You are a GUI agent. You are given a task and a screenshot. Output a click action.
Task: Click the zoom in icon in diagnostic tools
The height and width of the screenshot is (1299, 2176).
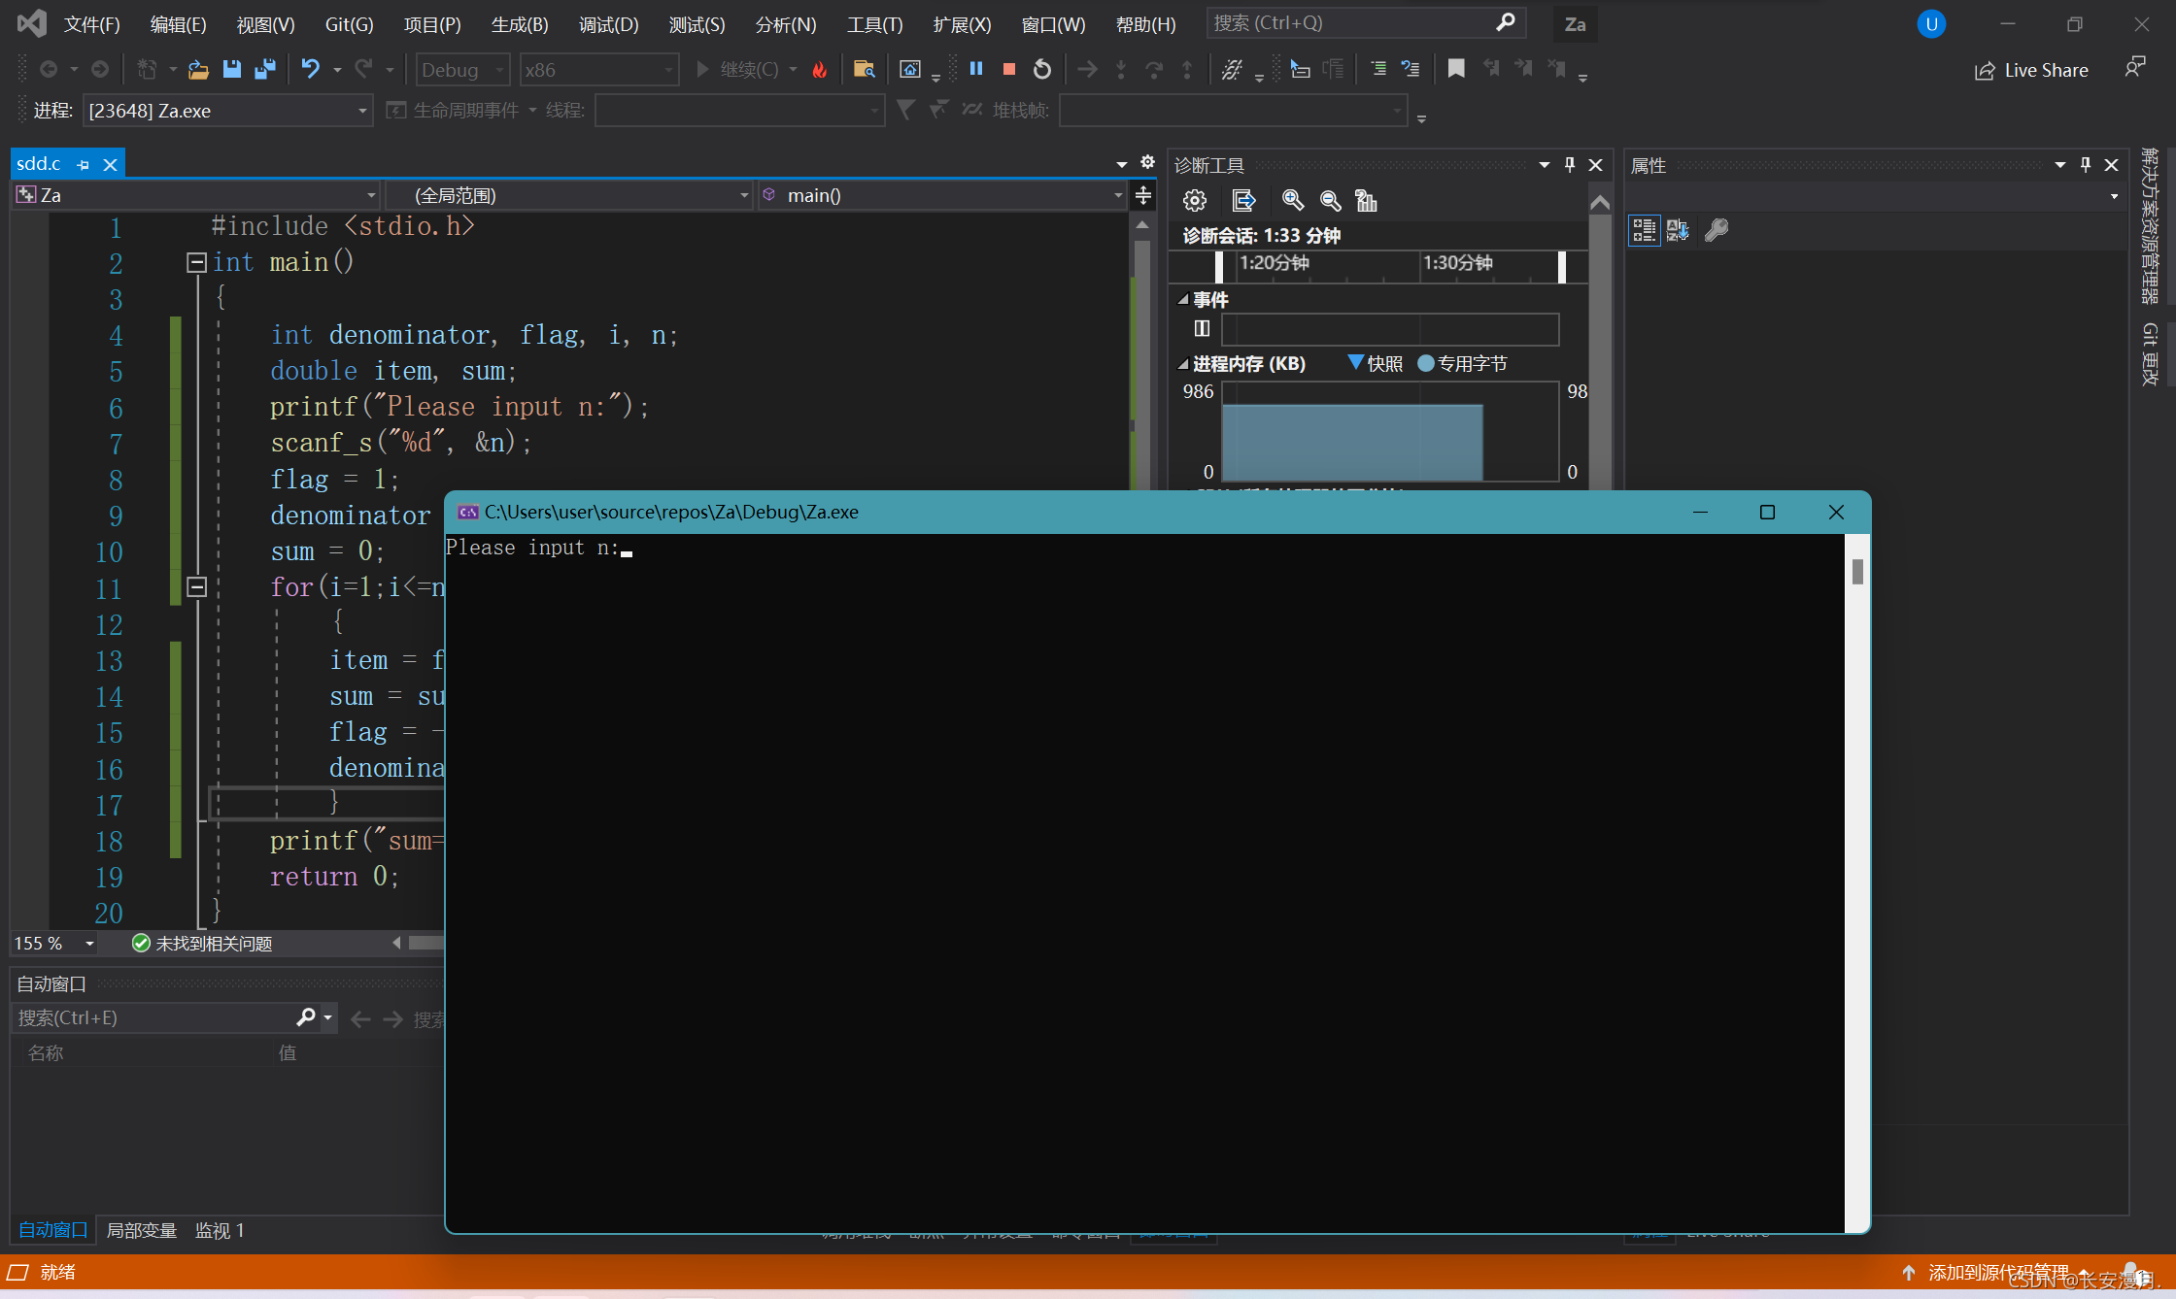tap(1292, 201)
